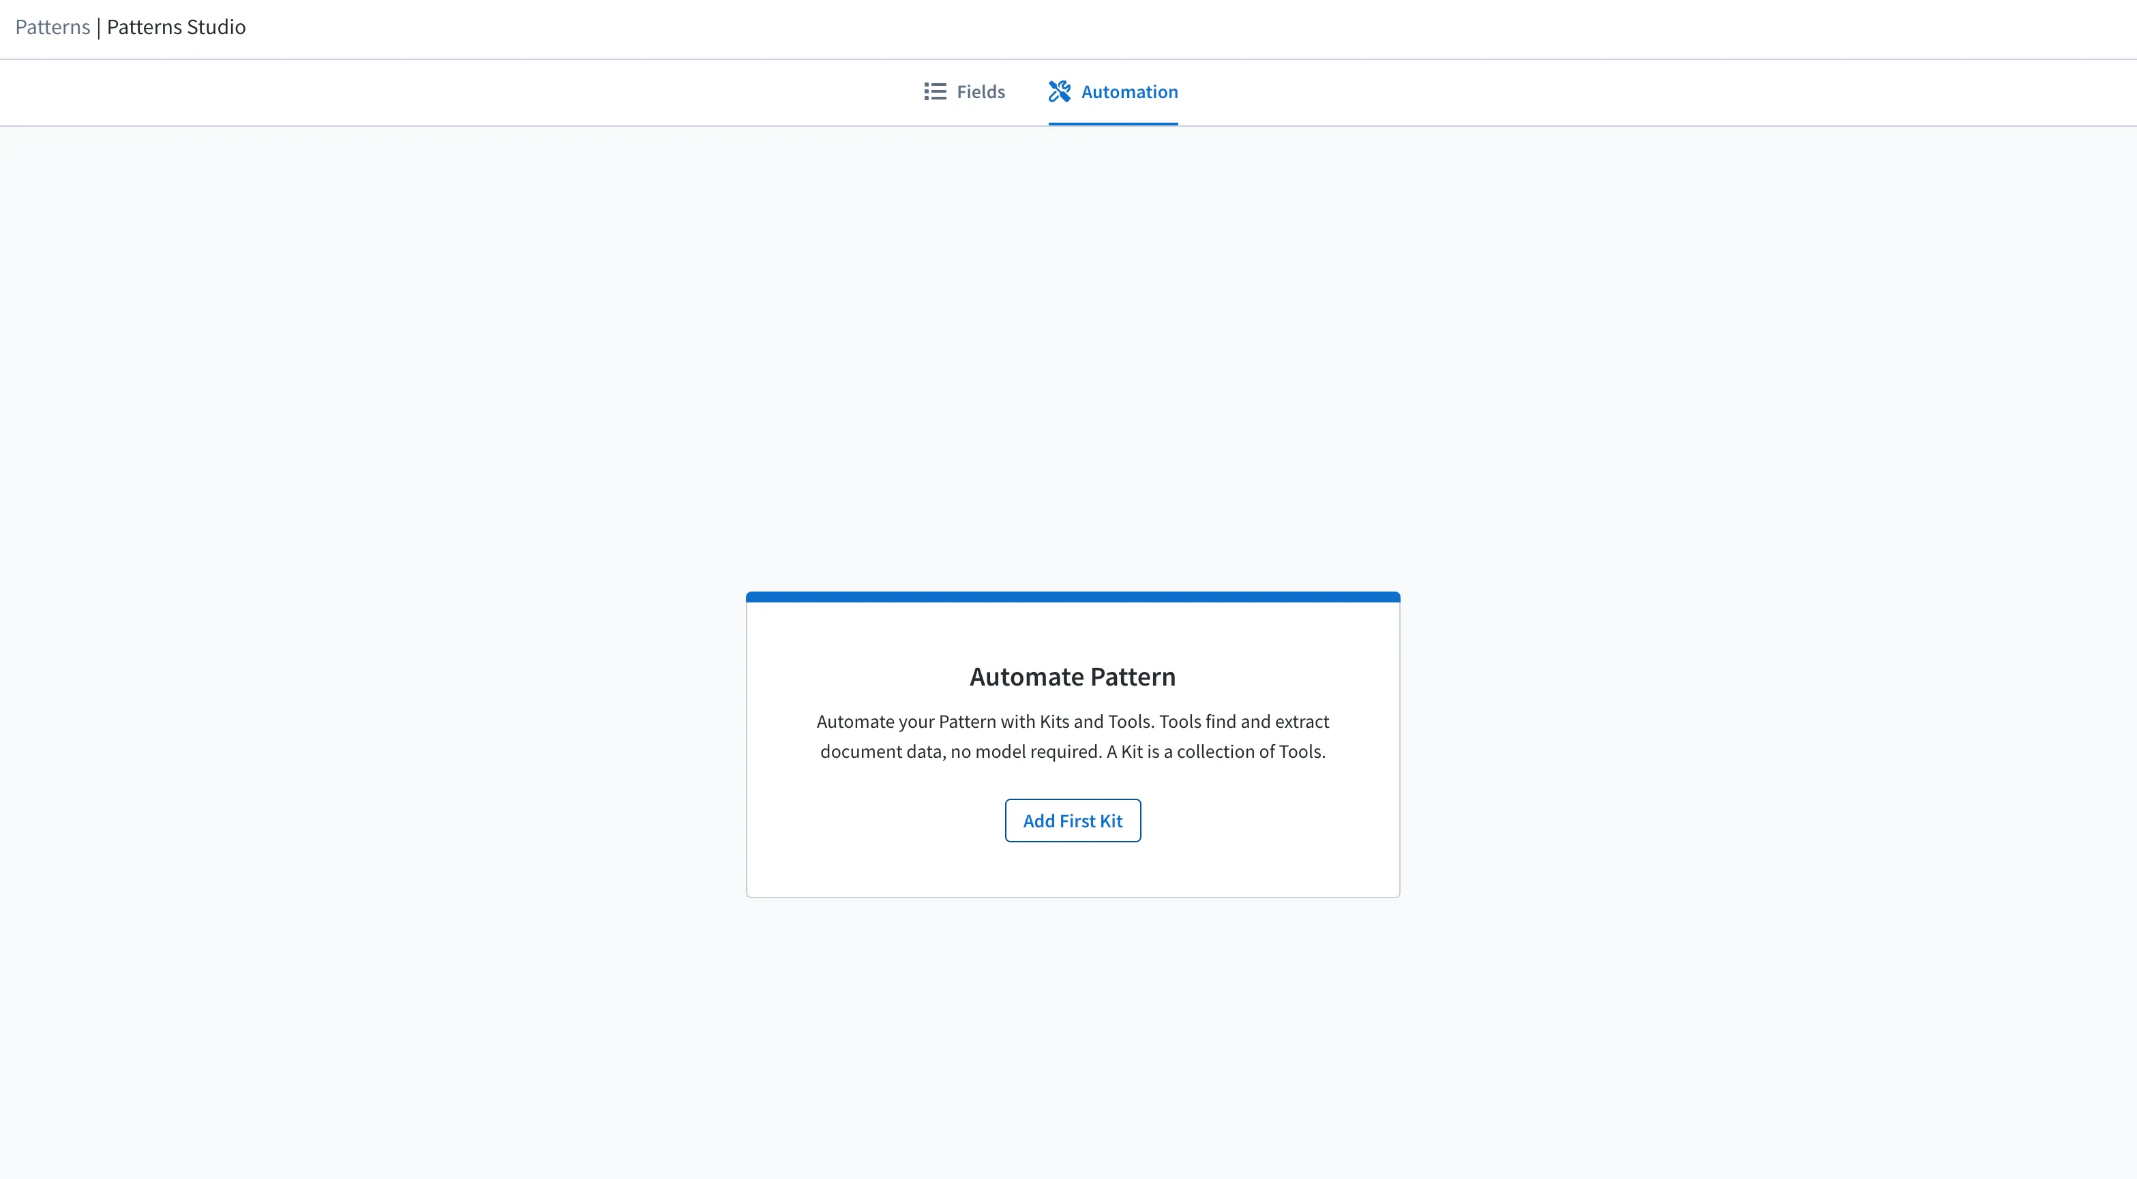Switch to the Fields tab

click(x=964, y=92)
